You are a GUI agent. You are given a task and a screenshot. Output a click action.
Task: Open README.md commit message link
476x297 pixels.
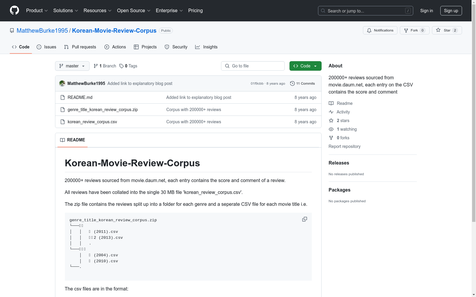pyautogui.click(x=199, y=97)
